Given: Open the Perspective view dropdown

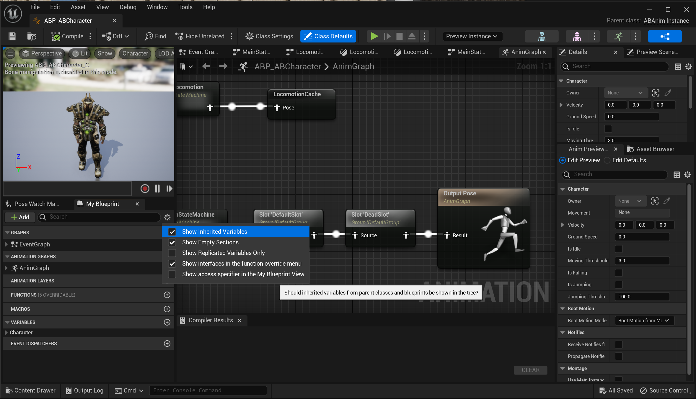Looking at the screenshot, I should (x=42, y=53).
